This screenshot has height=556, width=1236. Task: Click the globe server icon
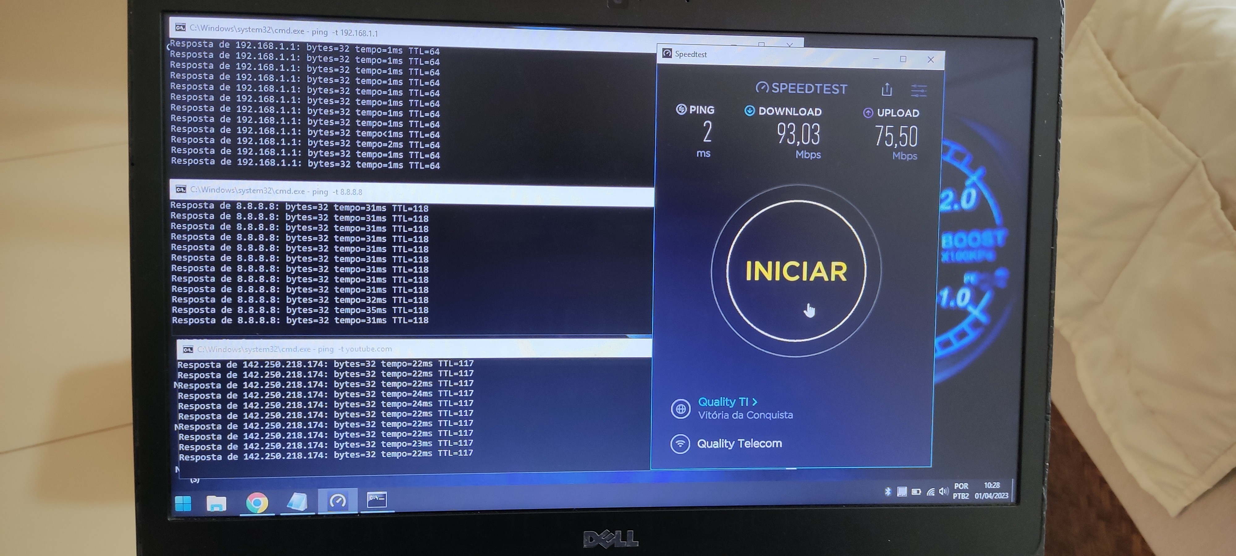[x=680, y=409]
